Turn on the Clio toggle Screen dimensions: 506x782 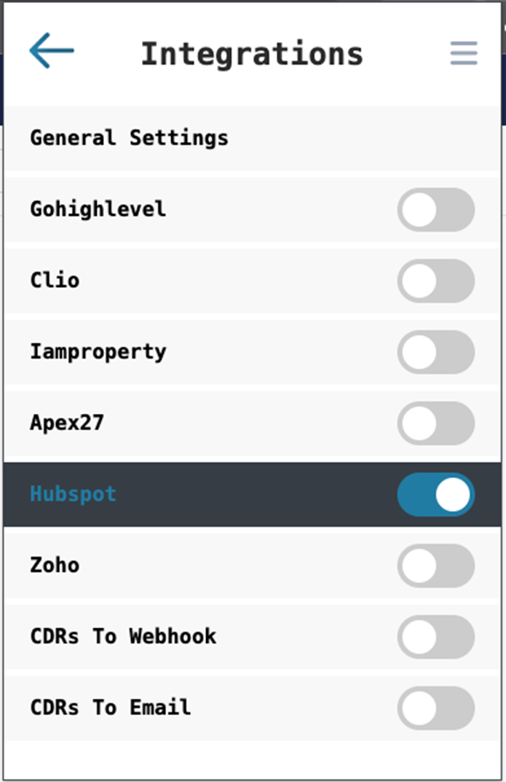435,281
